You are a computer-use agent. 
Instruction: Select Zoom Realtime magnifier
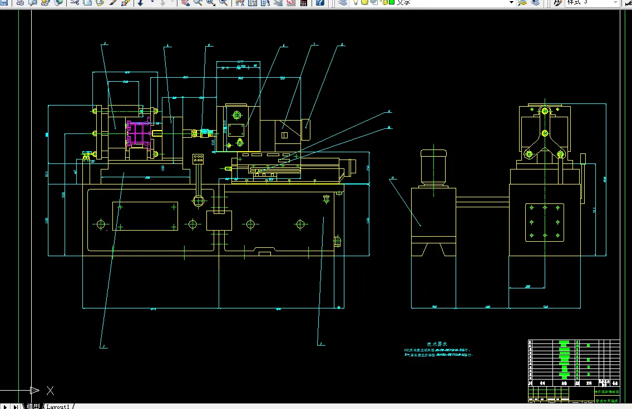coord(198,2)
